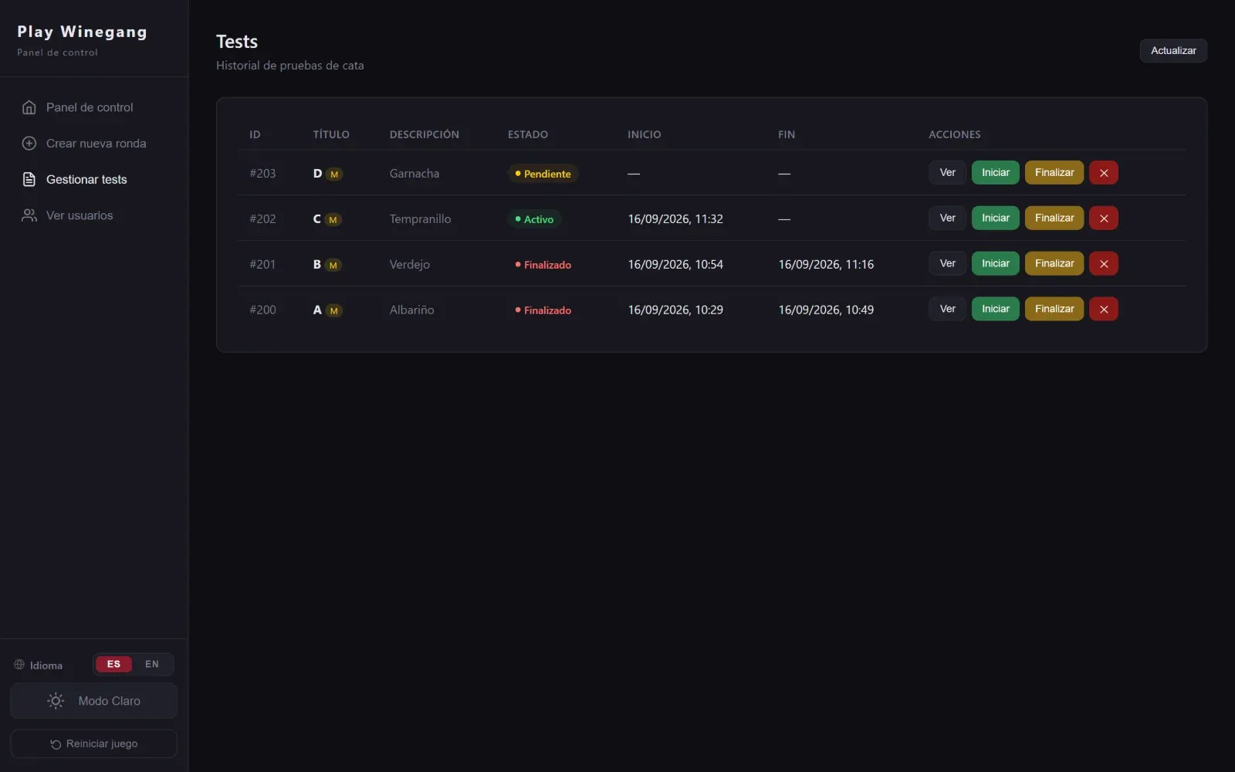Image resolution: width=1235 pixels, height=772 pixels.
Task: Click Ver in the Tempranillo row
Action: click(x=947, y=218)
